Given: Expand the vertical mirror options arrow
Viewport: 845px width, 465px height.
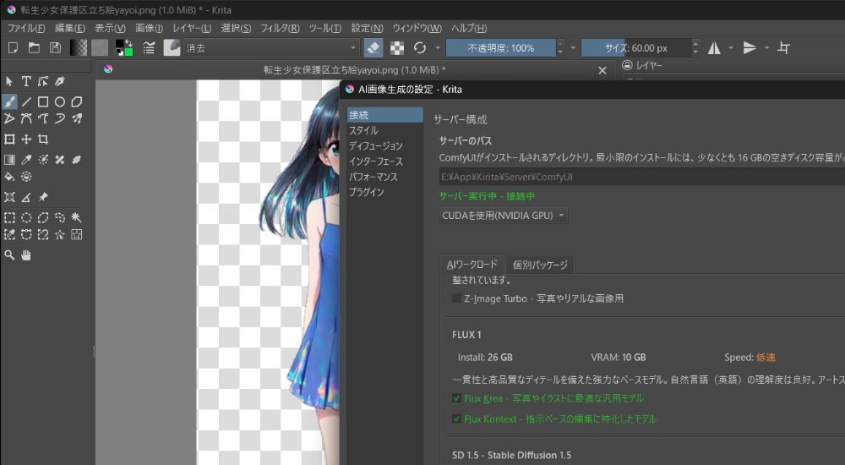Looking at the screenshot, I should point(766,48).
